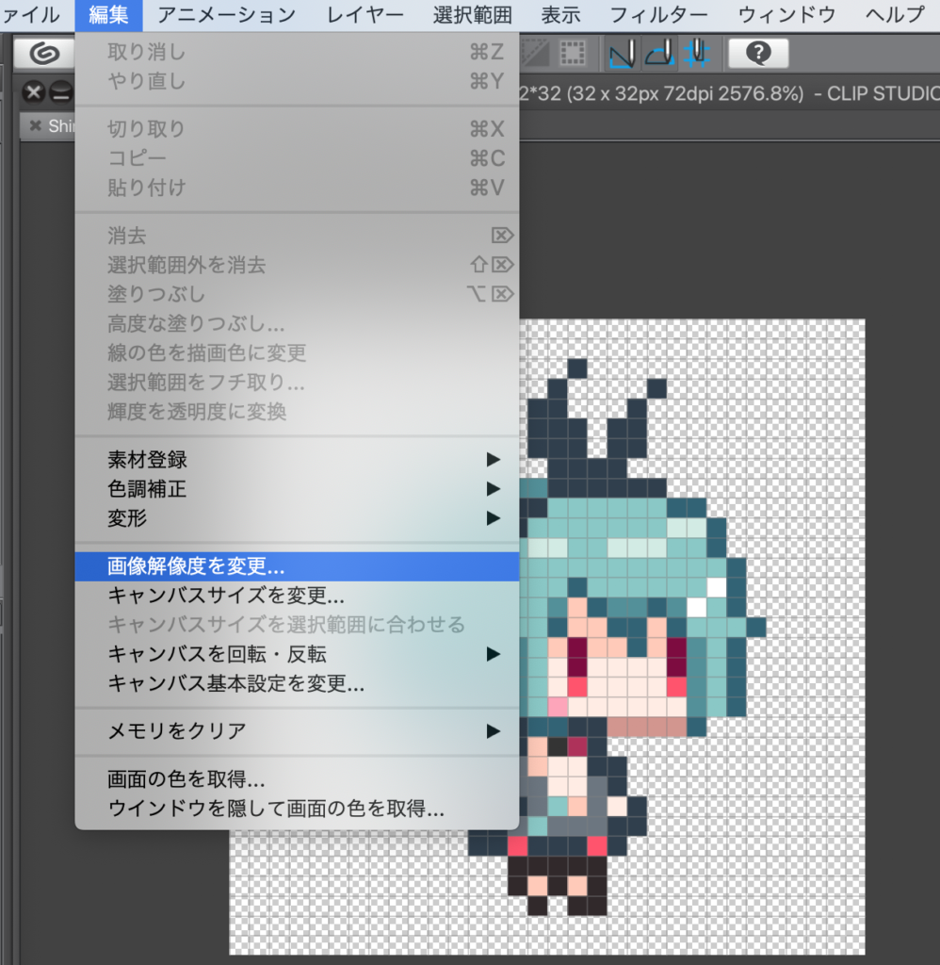940x965 pixels.
Task: Expand the 素材登録 submenu
Action: [x=297, y=460]
